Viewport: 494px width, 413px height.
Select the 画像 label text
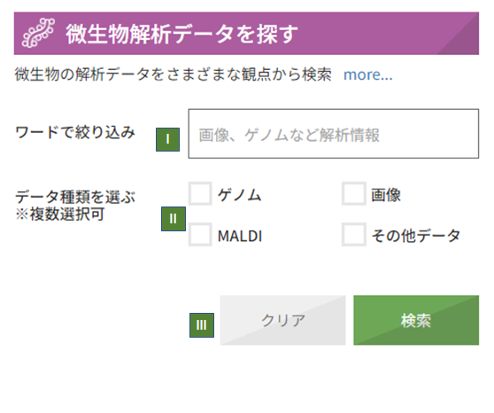point(386,195)
